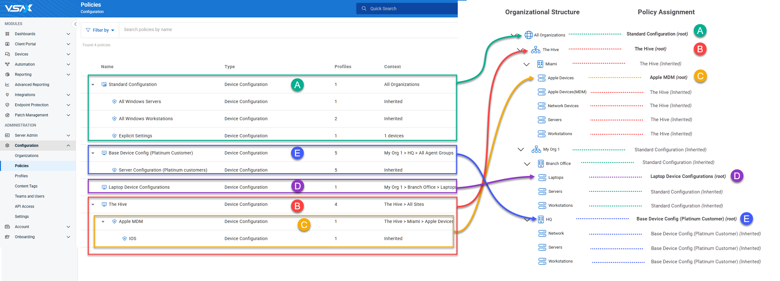The image size is (780, 281).
Task: Click The Hive organization icon in tree
Action: (536, 49)
